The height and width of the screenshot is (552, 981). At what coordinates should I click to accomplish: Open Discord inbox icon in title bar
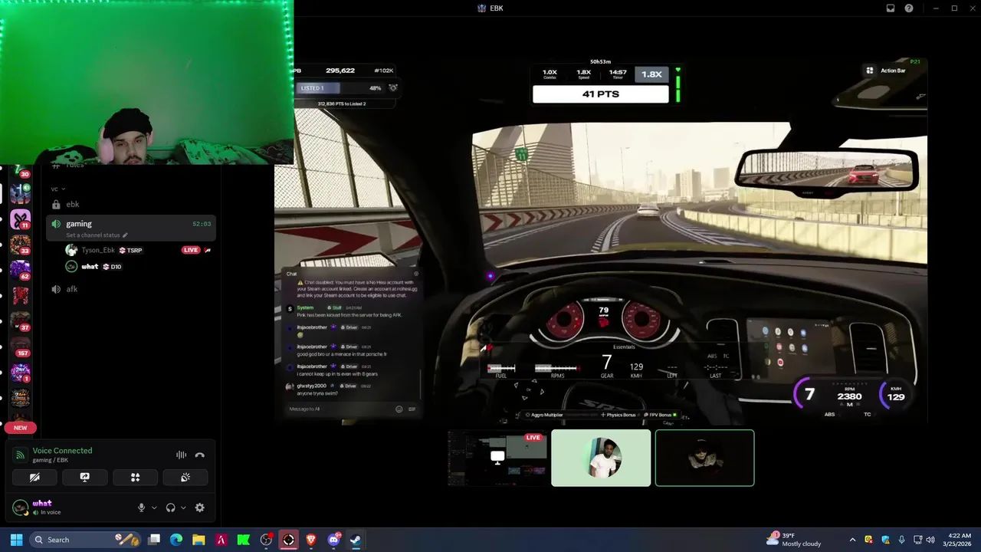(890, 8)
